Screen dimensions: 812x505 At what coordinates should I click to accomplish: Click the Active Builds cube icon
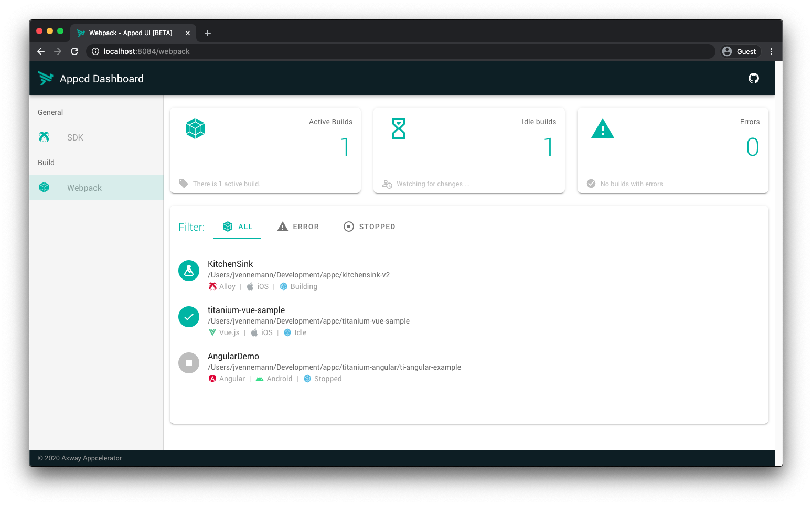click(x=195, y=128)
